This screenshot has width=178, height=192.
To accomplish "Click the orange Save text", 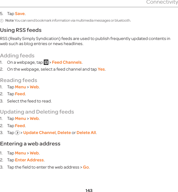I will 20,14.
